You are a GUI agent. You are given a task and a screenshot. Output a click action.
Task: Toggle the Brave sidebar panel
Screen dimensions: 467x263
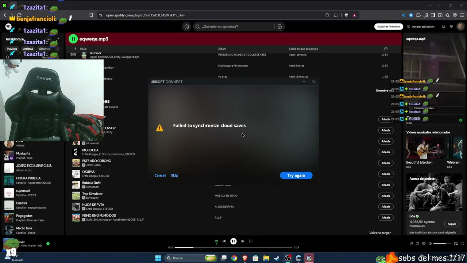433,15
